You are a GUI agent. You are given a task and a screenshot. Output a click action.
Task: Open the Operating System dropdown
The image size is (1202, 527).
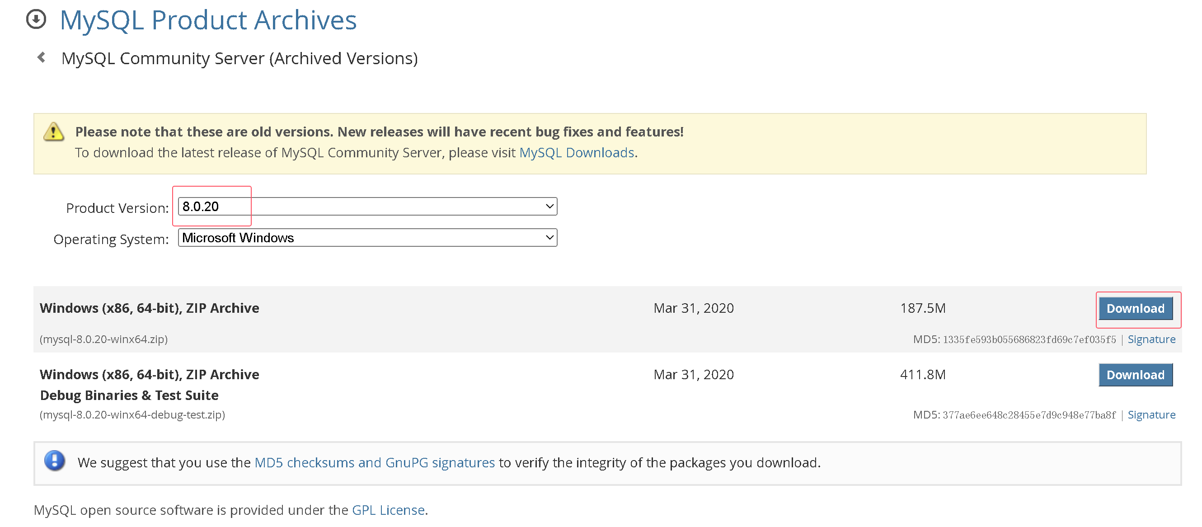click(x=368, y=238)
